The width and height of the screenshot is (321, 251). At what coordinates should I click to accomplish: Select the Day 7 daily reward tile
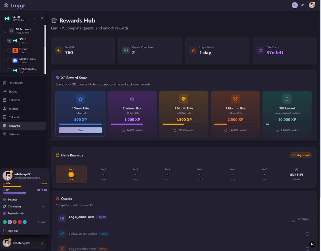[x=264, y=174]
